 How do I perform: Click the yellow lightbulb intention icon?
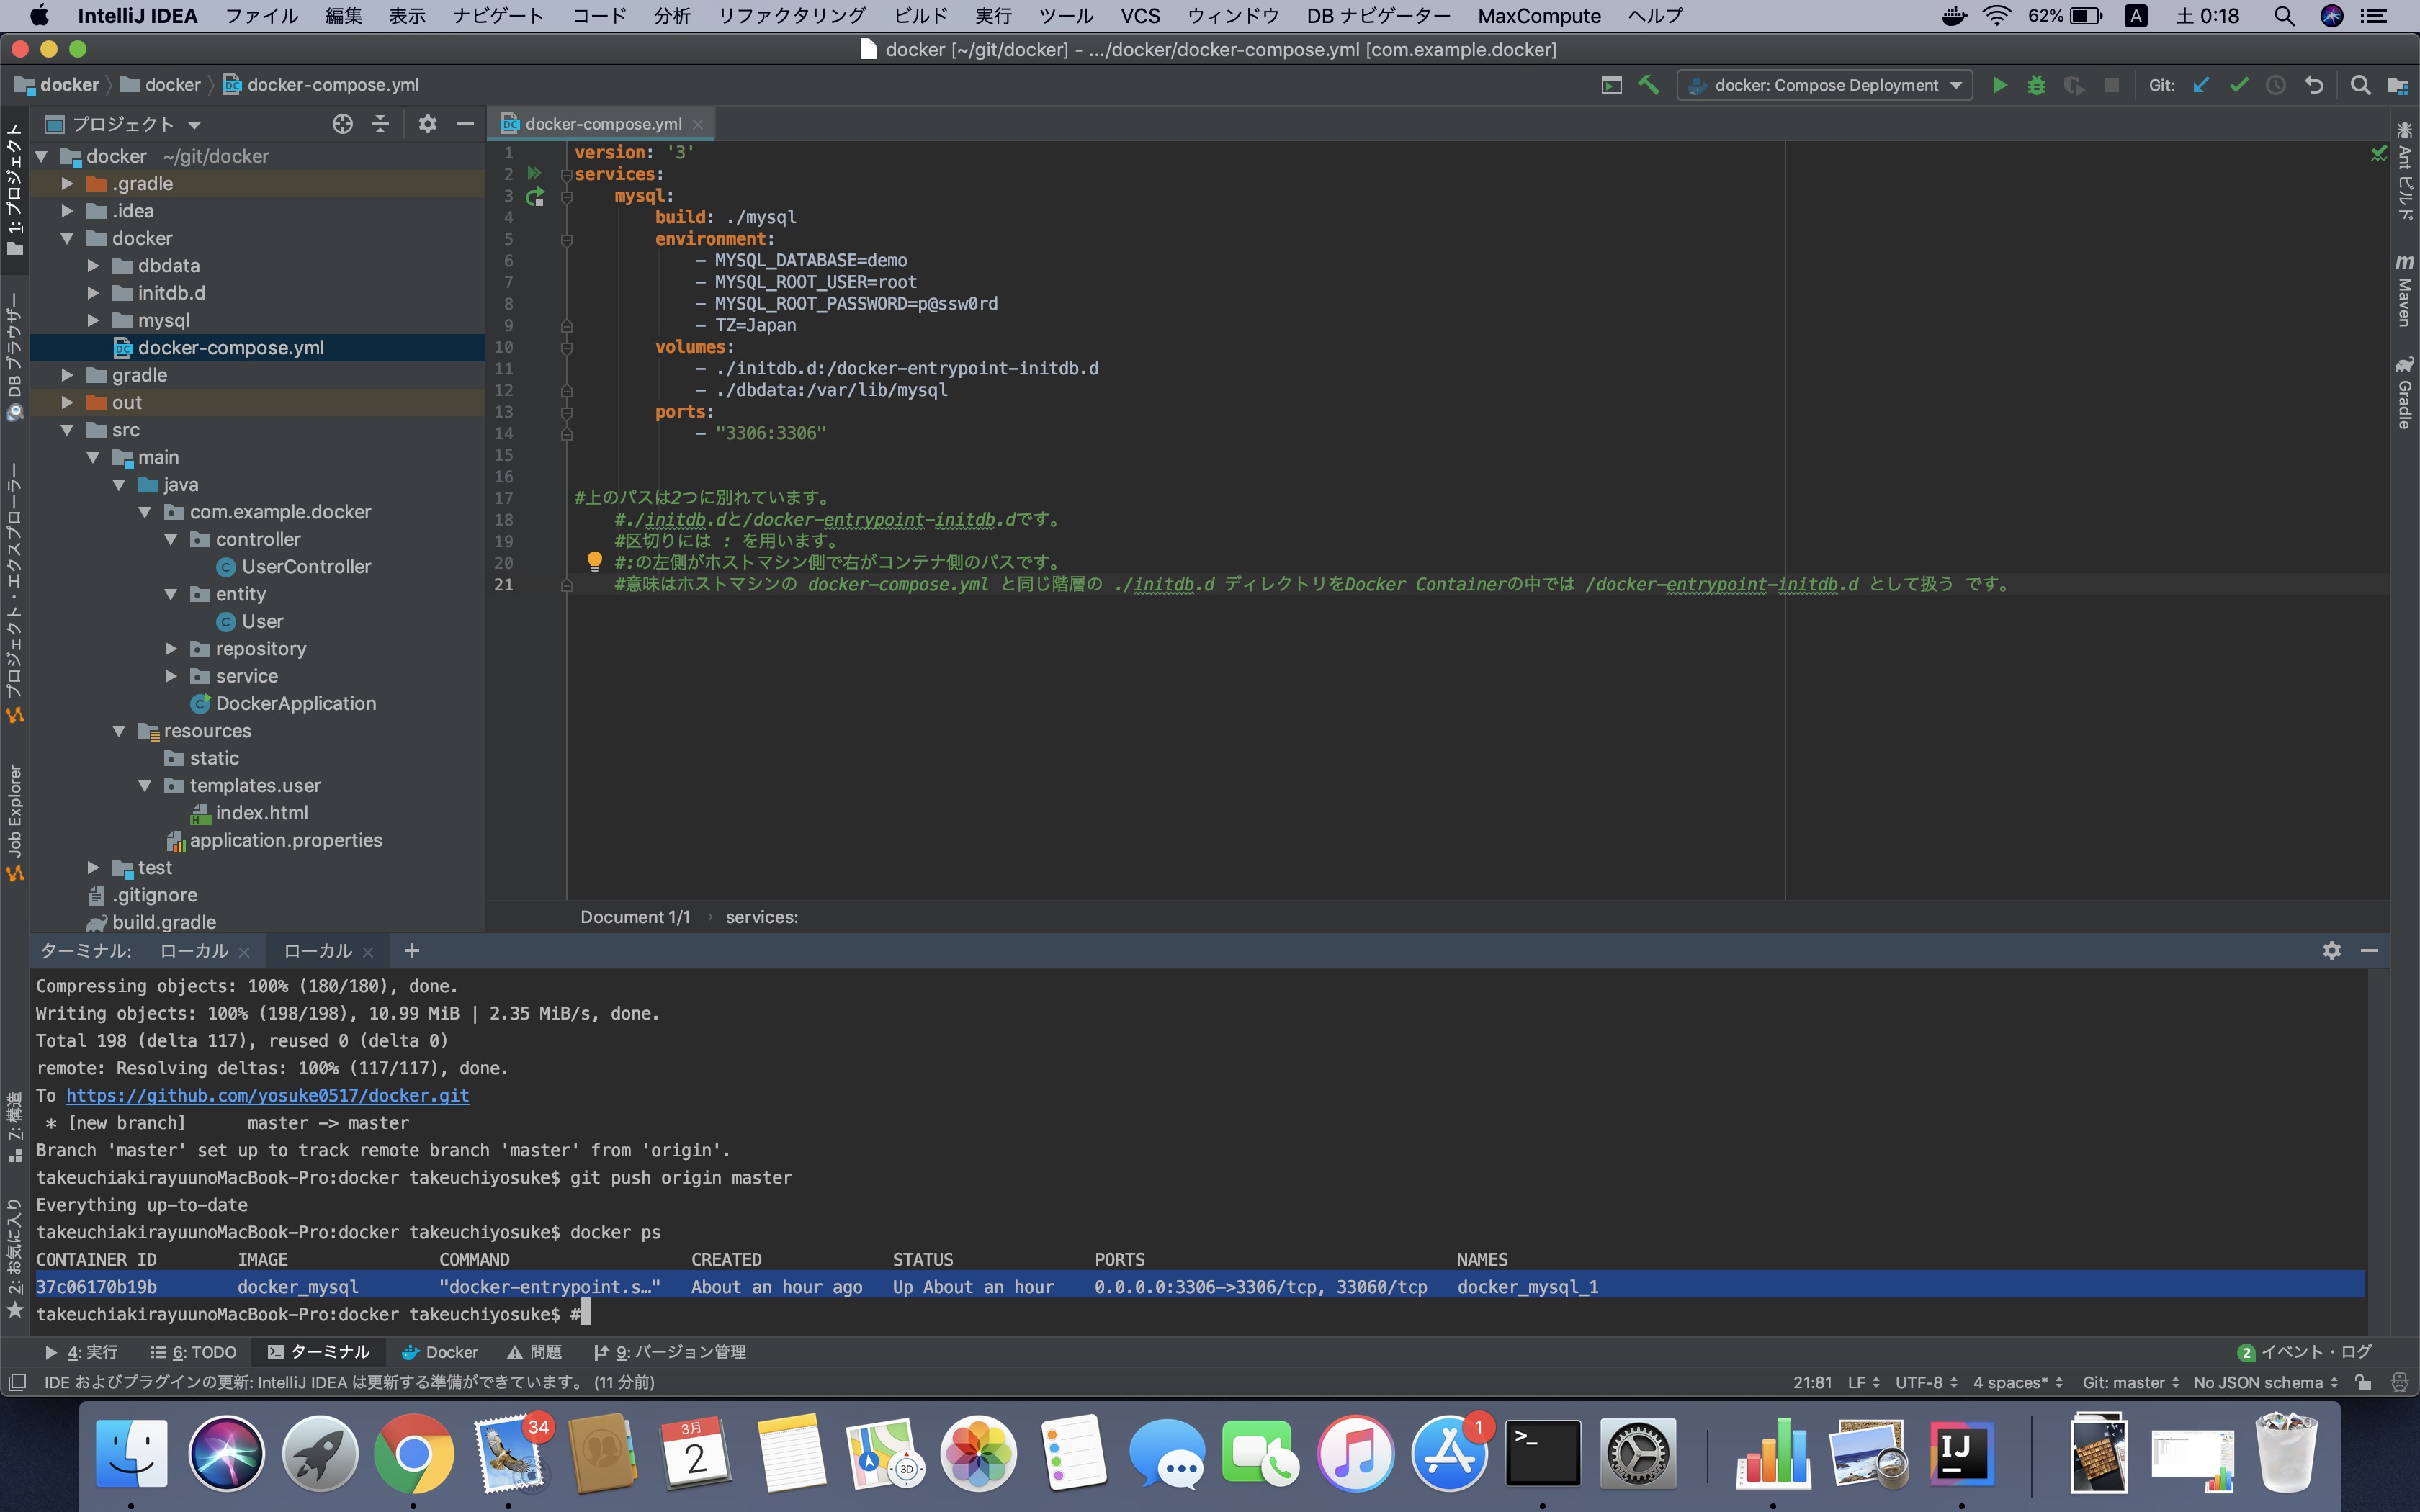(x=594, y=562)
